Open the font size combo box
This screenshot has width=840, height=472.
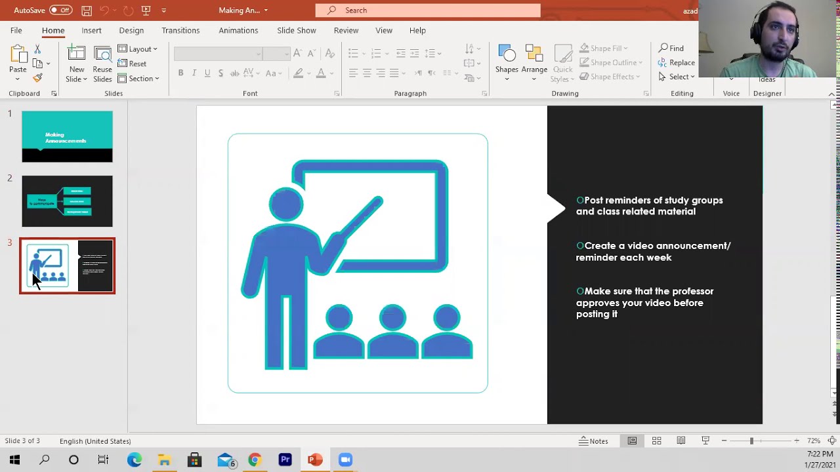[x=276, y=53]
